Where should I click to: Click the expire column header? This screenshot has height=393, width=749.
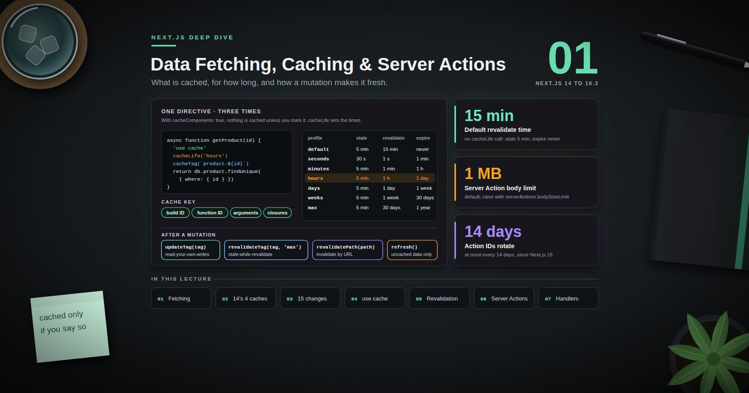423,138
